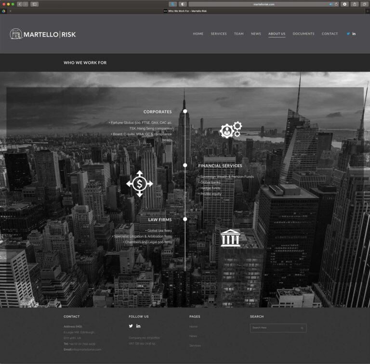Click the Martello Risk logo
The width and height of the screenshot is (370, 364).
click(43, 34)
